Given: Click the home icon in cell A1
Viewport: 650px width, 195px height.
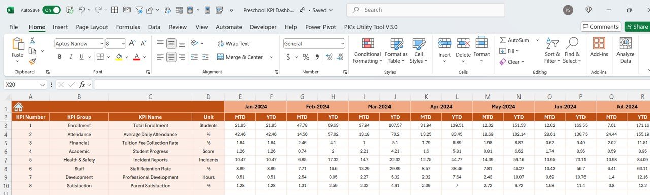Looking at the screenshot, I should [18, 107].
